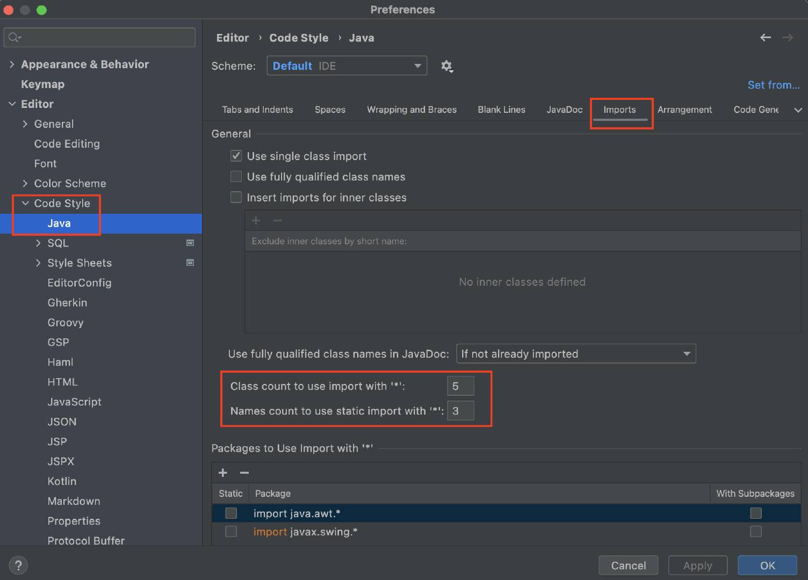Expand SQL node
This screenshot has width=808, height=580.
point(38,243)
